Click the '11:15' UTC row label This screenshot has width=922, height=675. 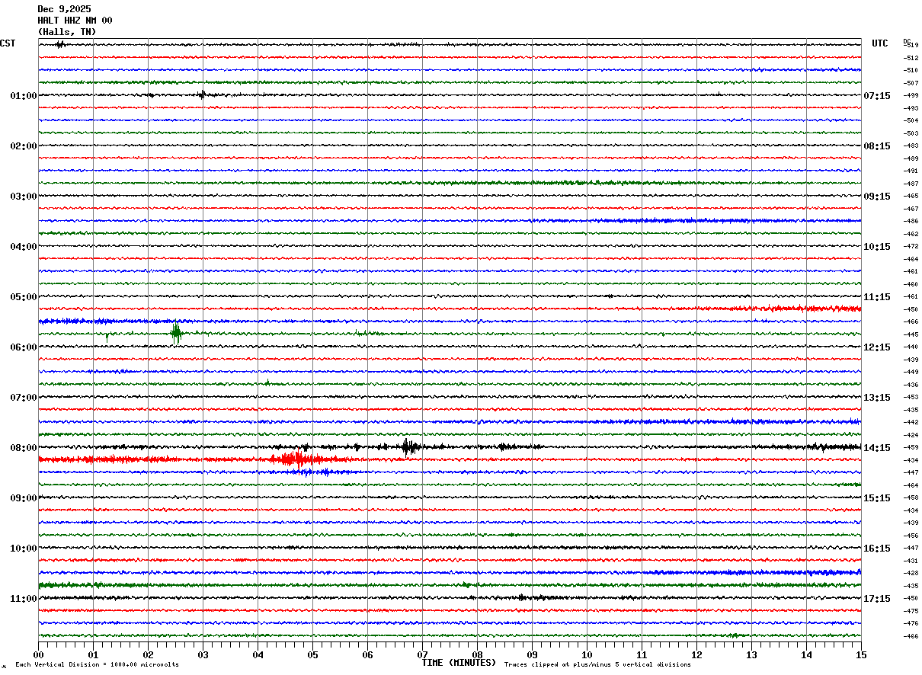click(876, 296)
